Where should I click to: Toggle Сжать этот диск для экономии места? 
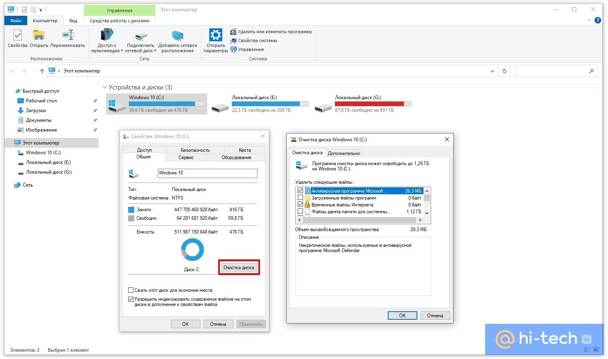click(131, 290)
